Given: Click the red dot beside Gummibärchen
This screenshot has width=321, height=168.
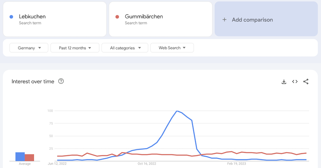Looking at the screenshot, I should tap(117, 17).
